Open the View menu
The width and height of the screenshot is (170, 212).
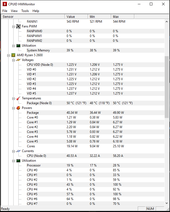(x=14, y=11)
